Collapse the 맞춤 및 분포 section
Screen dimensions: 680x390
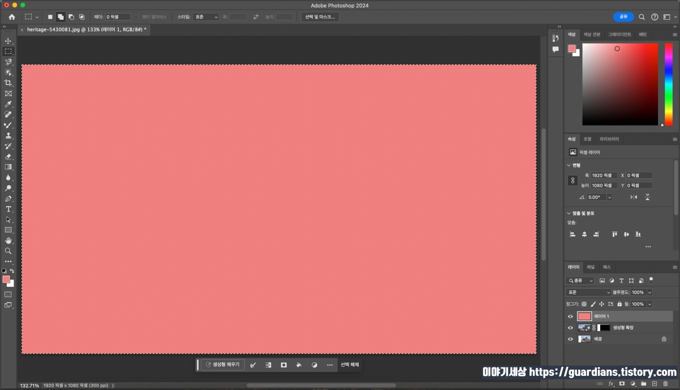[x=569, y=213]
